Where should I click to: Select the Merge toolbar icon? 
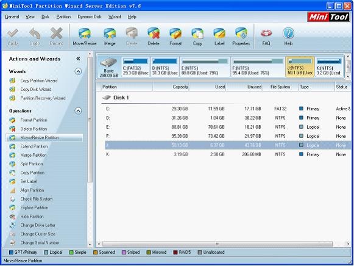point(110,37)
